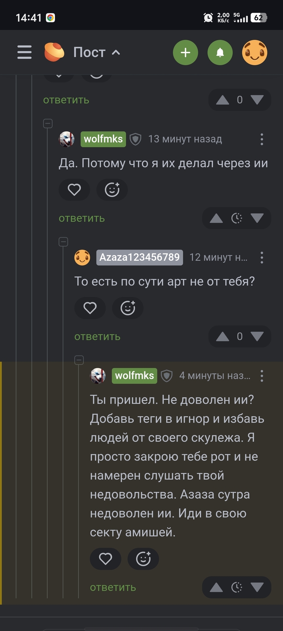This screenshot has width=283, height=631.
Task: Add emoji reaction to Azaza123456789's comment
Action: 128,308
